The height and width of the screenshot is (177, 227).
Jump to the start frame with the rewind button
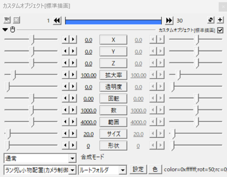click(x=57, y=20)
